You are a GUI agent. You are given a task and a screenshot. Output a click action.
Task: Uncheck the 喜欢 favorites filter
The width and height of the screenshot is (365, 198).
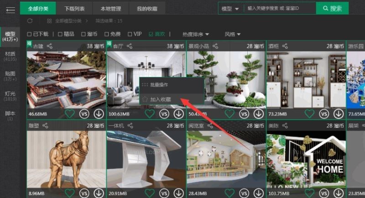tap(151, 34)
